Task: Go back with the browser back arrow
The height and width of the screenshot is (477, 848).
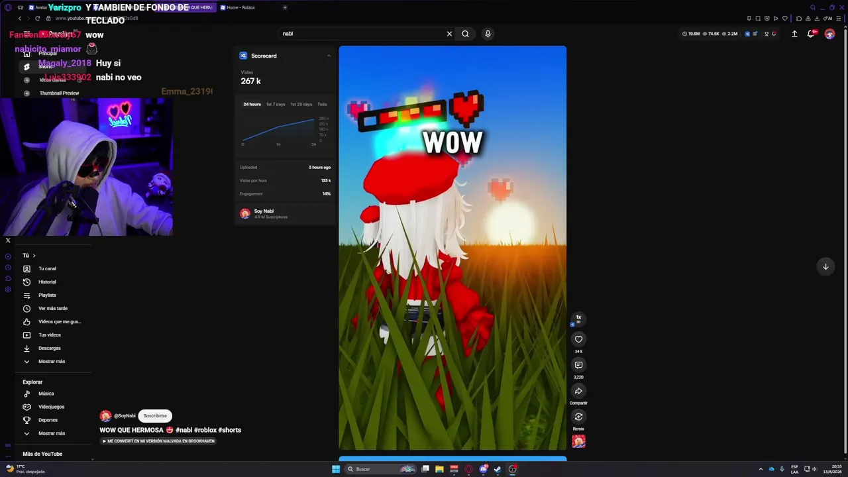Action: [19, 19]
